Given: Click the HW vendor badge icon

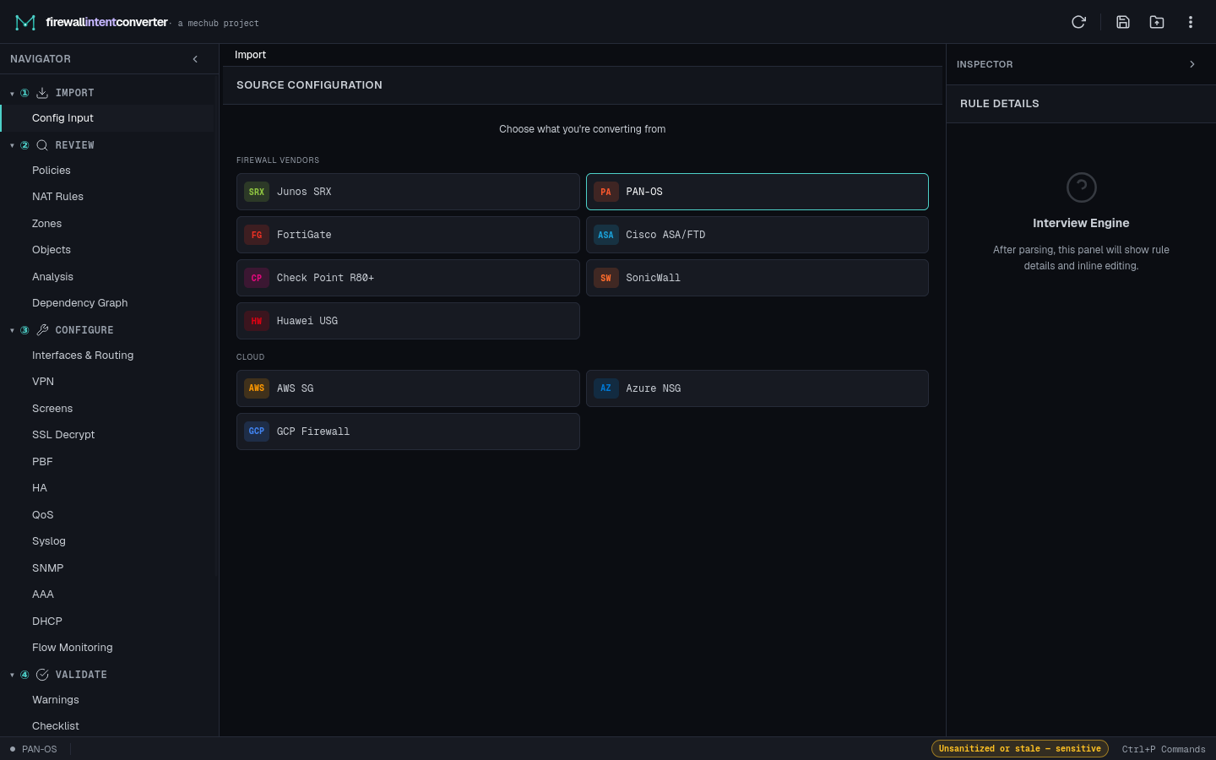Looking at the screenshot, I should 257,321.
